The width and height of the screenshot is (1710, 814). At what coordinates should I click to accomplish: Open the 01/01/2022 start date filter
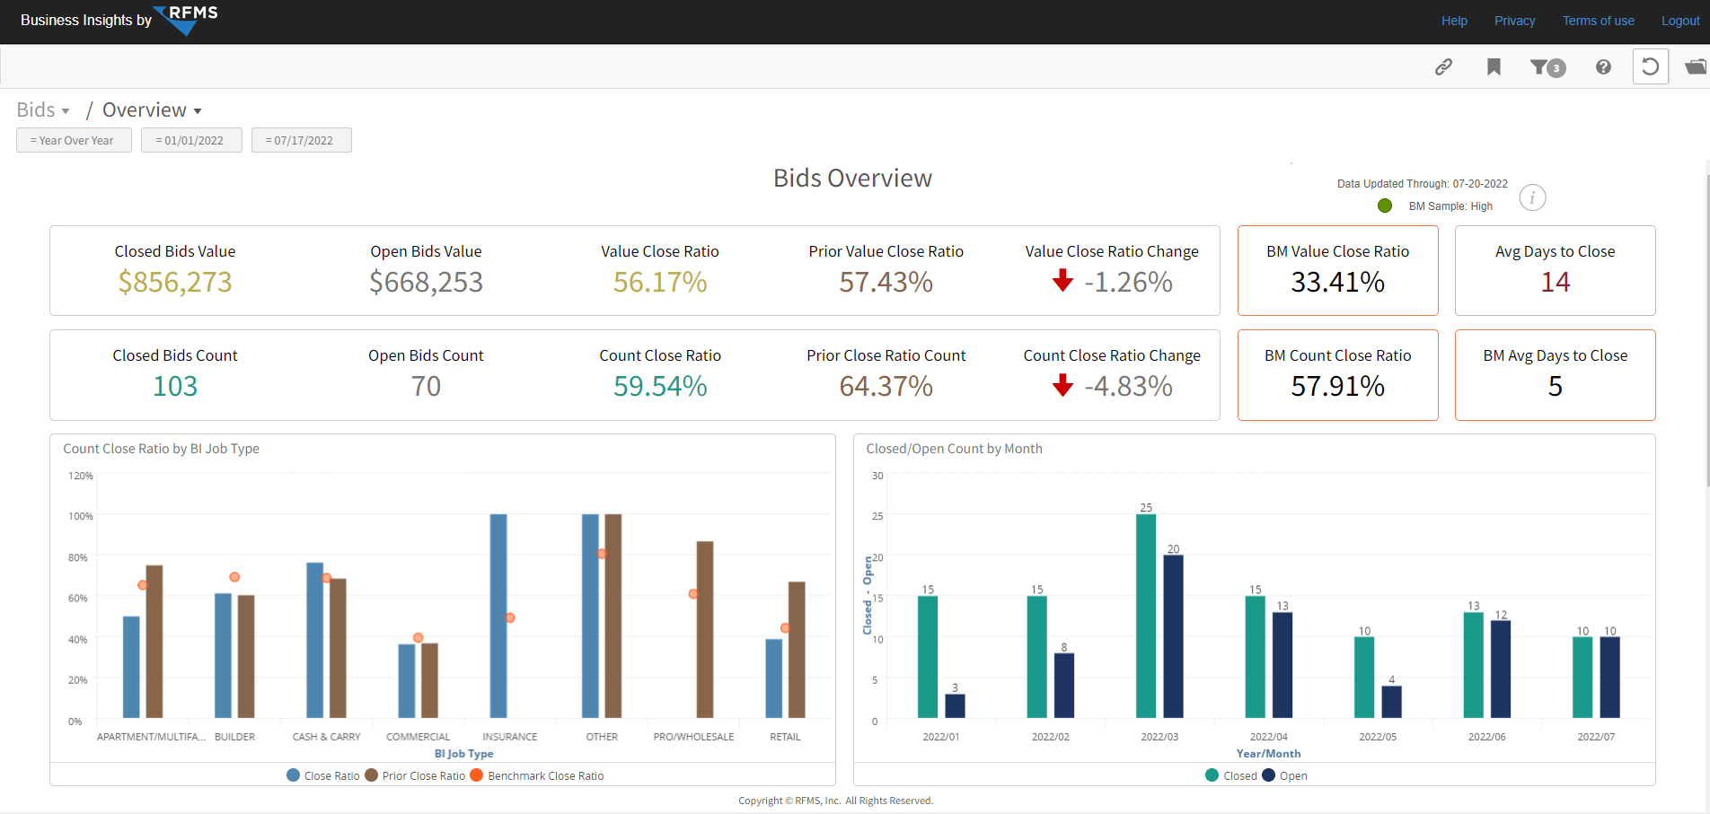pos(191,140)
